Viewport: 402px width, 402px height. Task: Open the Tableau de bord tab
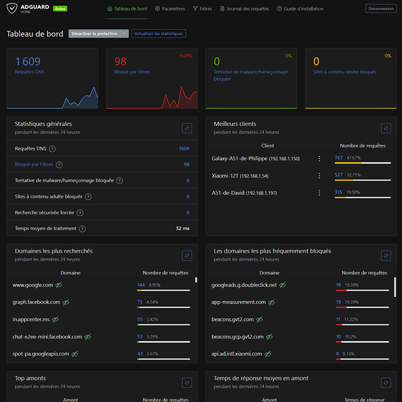(127, 9)
